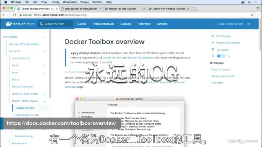Open the History menu

pyautogui.click(x=55, y=2)
